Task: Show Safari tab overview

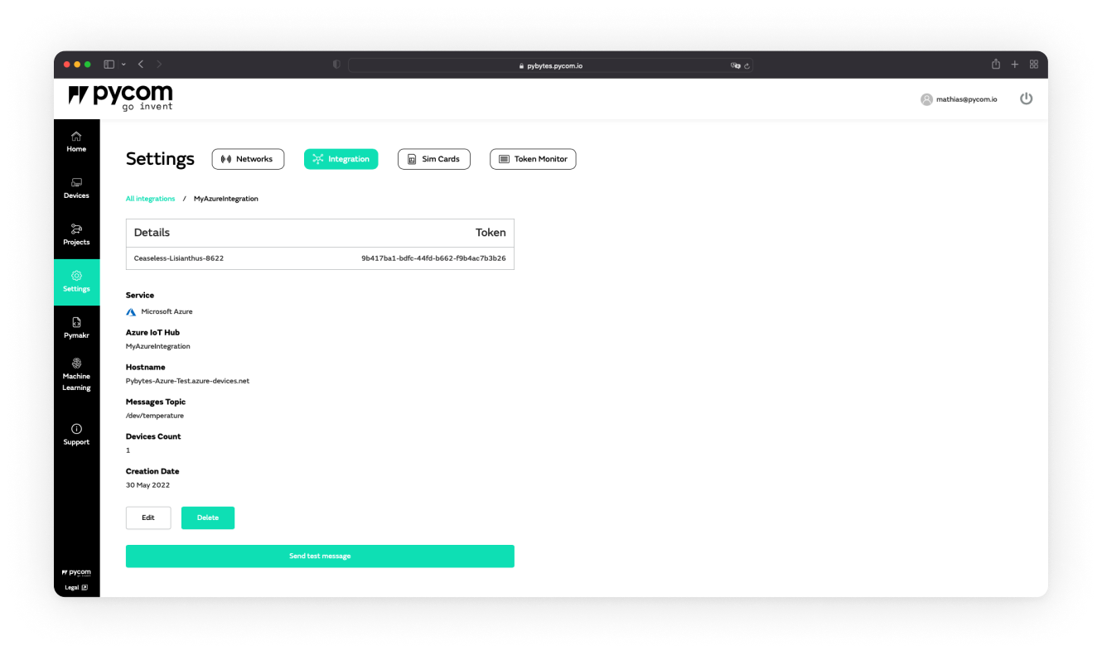Action: (x=1034, y=65)
